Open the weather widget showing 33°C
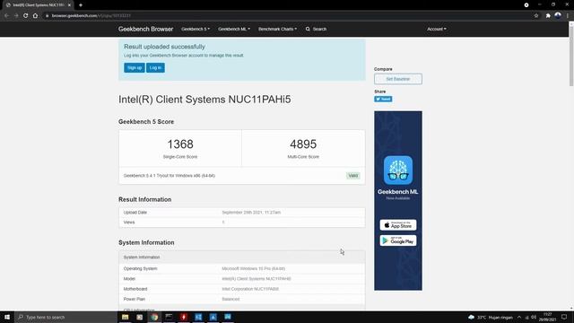Image resolution: width=574 pixels, height=323 pixels. (x=491, y=317)
